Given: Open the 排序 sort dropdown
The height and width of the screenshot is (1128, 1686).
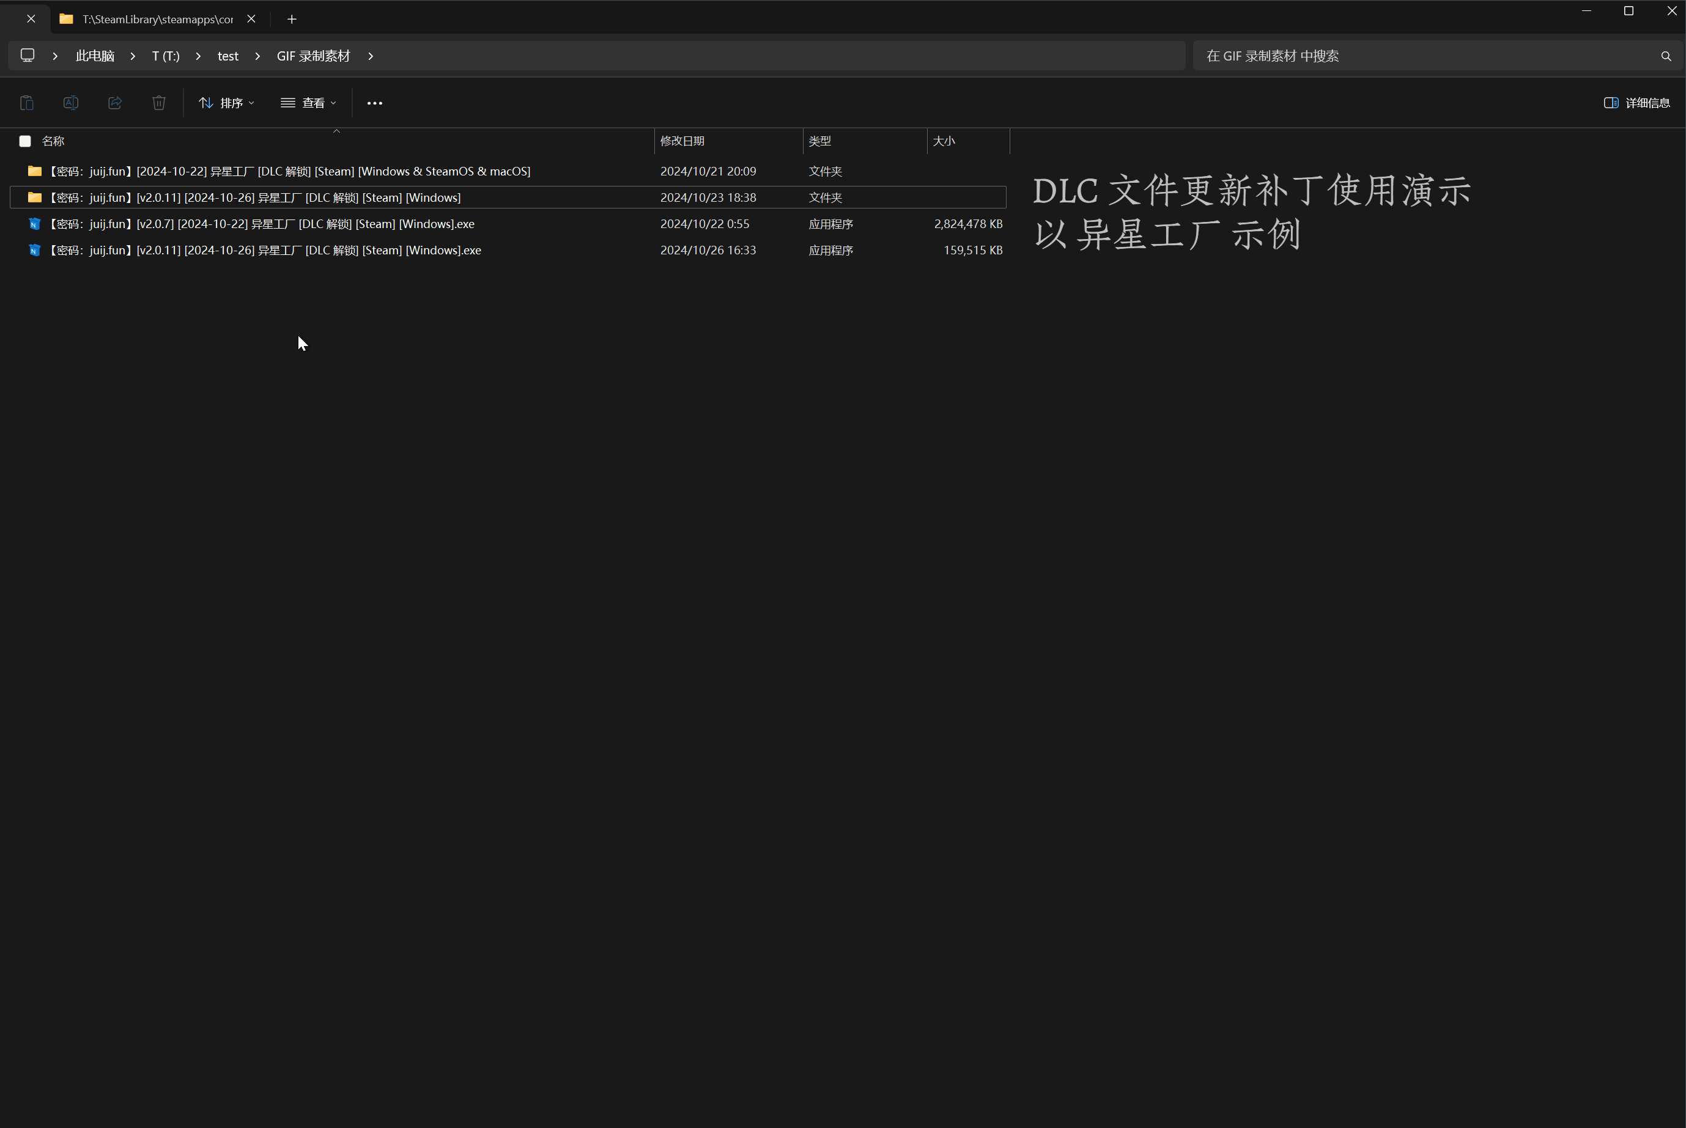Looking at the screenshot, I should click(x=226, y=103).
